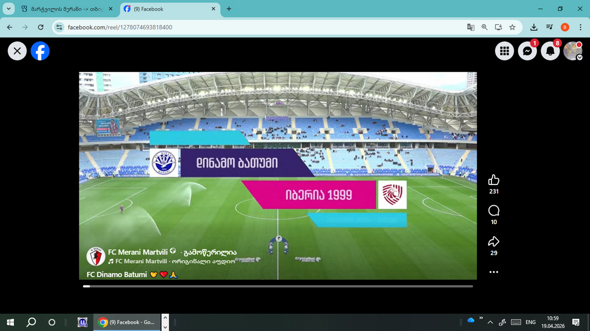This screenshot has width=590, height=331.
Task: Switch the ENG input language
Action: pos(531,322)
